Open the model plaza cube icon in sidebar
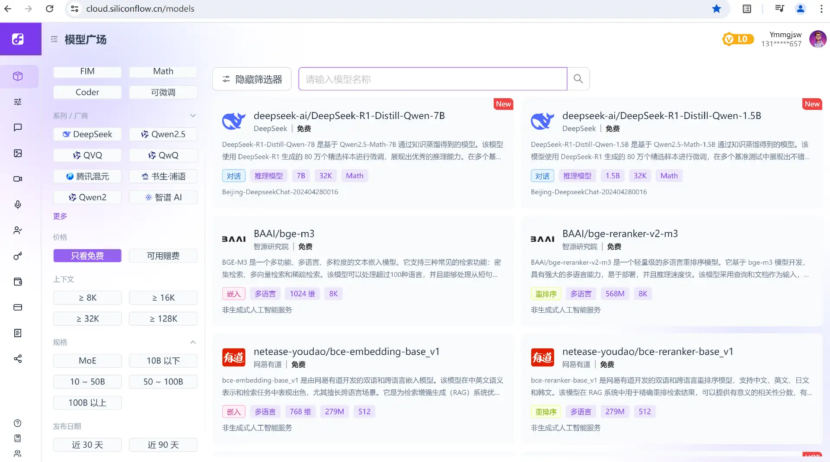830x462 pixels. [18, 76]
